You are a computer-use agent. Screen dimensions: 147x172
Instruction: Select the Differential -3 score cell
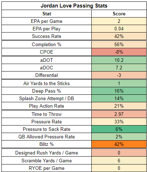click(x=119, y=75)
